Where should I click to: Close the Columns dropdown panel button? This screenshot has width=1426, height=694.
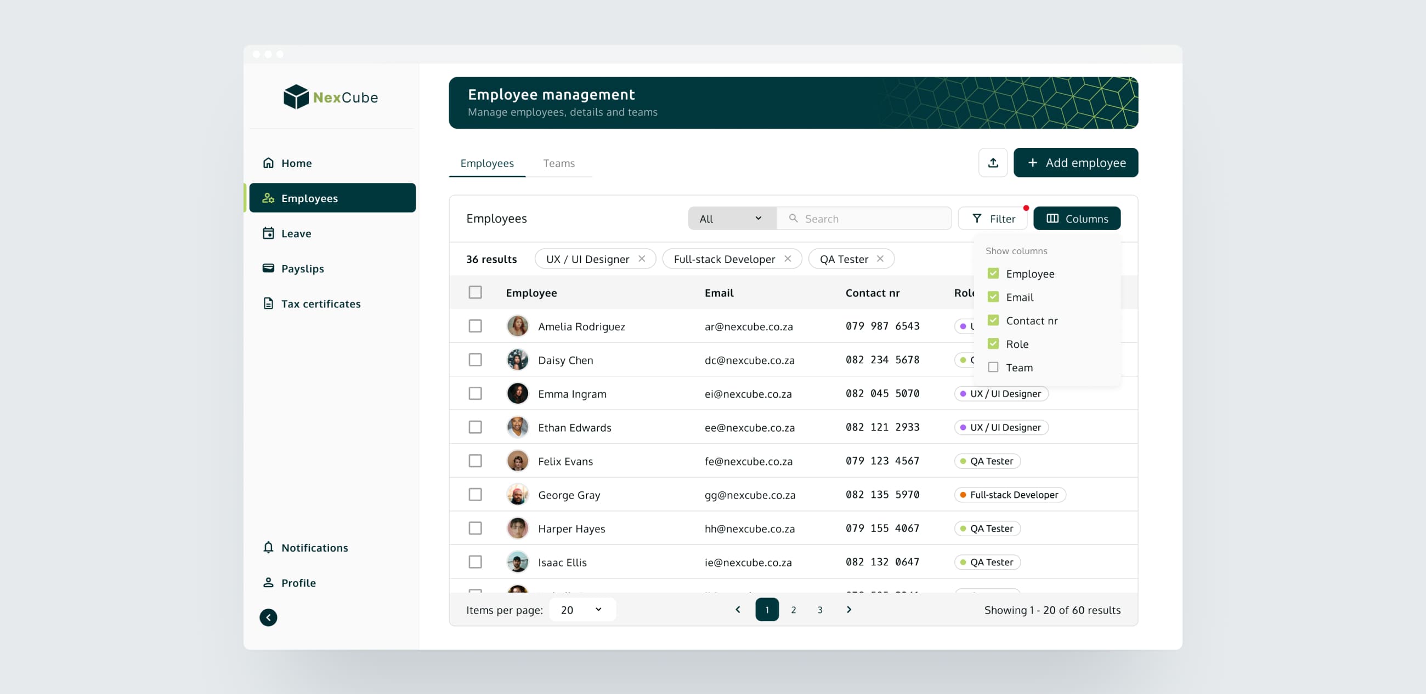(x=1076, y=219)
